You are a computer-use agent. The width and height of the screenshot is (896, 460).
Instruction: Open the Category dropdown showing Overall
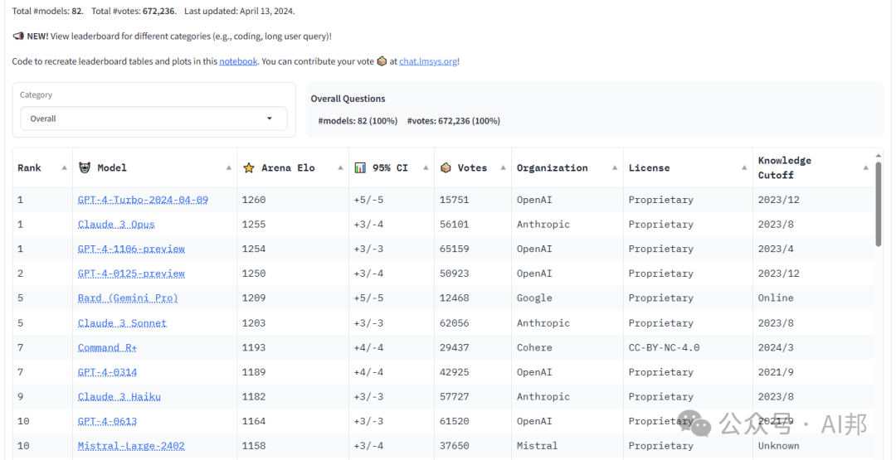153,119
